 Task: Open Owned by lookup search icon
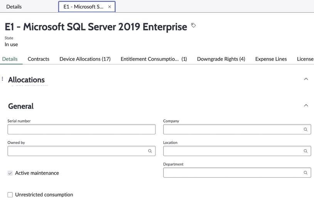(150, 151)
